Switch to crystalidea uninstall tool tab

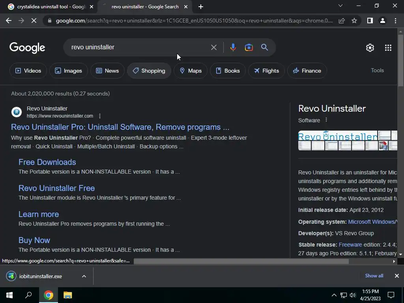click(51, 7)
